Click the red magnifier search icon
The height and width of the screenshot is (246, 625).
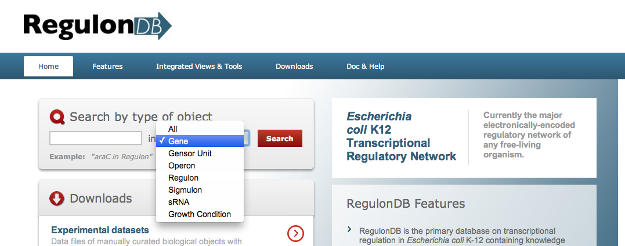tap(57, 117)
